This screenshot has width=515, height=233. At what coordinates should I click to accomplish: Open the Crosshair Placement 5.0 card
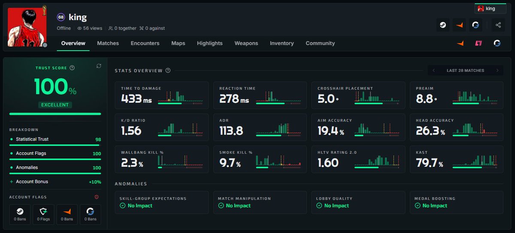(x=358, y=95)
